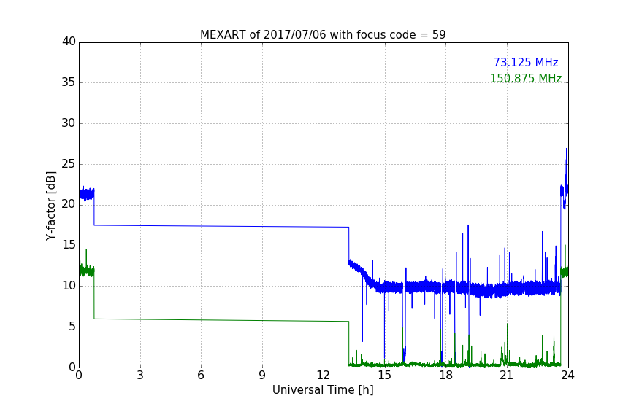
Task: Click the y-axis tick label '40'
Action: pyautogui.click(x=69, y=42)
